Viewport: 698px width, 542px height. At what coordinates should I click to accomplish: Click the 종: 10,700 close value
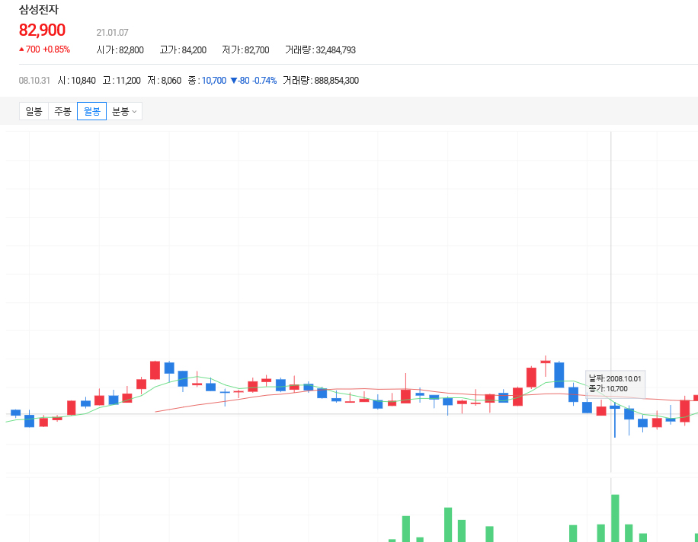tap(207, 81)
